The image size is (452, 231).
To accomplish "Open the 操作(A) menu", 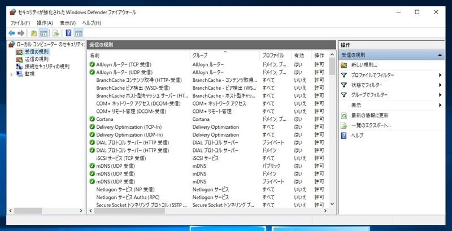I will point(45,23).
